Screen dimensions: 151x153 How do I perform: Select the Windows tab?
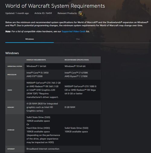click(x=30, y=39)
